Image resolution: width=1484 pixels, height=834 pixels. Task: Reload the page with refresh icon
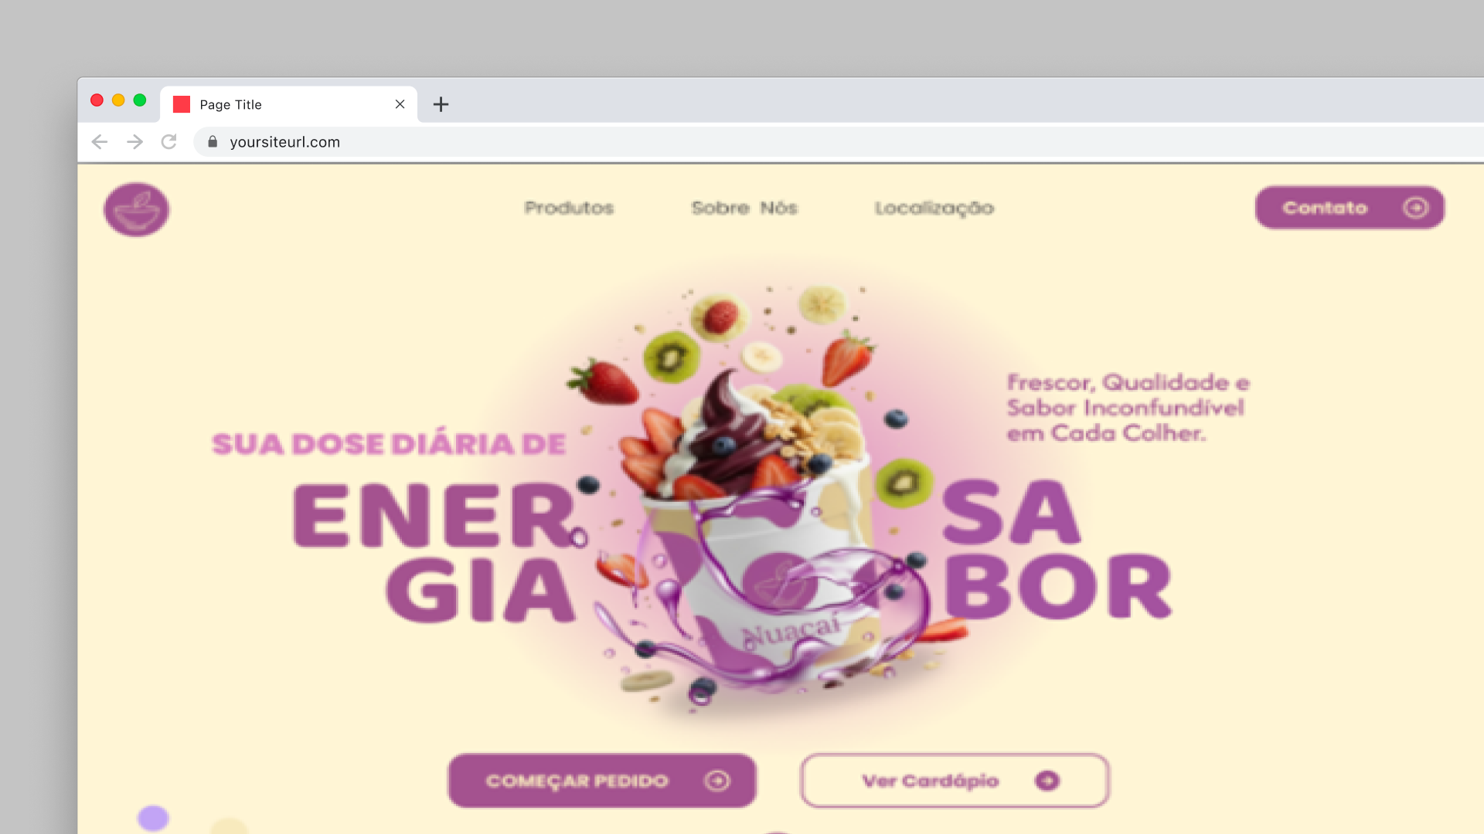169,142
